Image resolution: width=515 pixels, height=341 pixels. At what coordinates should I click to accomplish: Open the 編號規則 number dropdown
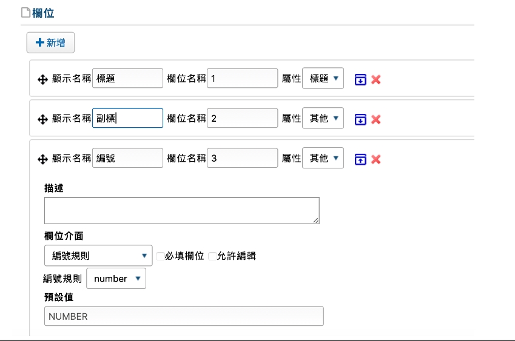coord(116,279)
